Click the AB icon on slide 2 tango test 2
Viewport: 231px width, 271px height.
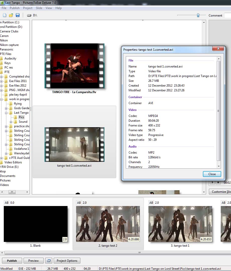[x=79, y=202]
